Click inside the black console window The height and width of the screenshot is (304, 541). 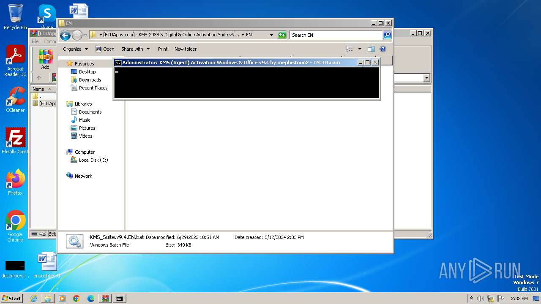coord(247,82)
